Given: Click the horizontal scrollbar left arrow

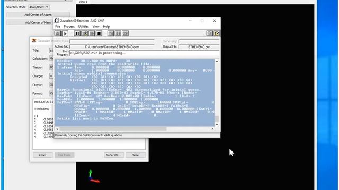Looking at the screenshot, I should (x=57, y=129).
